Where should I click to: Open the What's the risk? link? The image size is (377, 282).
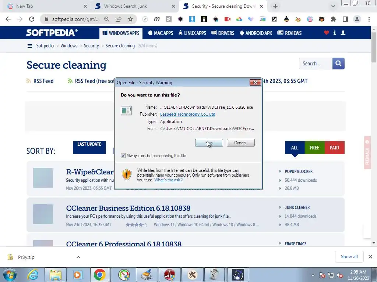[x=168, y=180]
